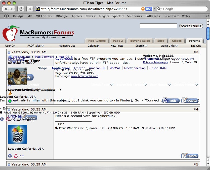
Task: Click the RSS badge in address bar
Action: (x=149, y=9)
